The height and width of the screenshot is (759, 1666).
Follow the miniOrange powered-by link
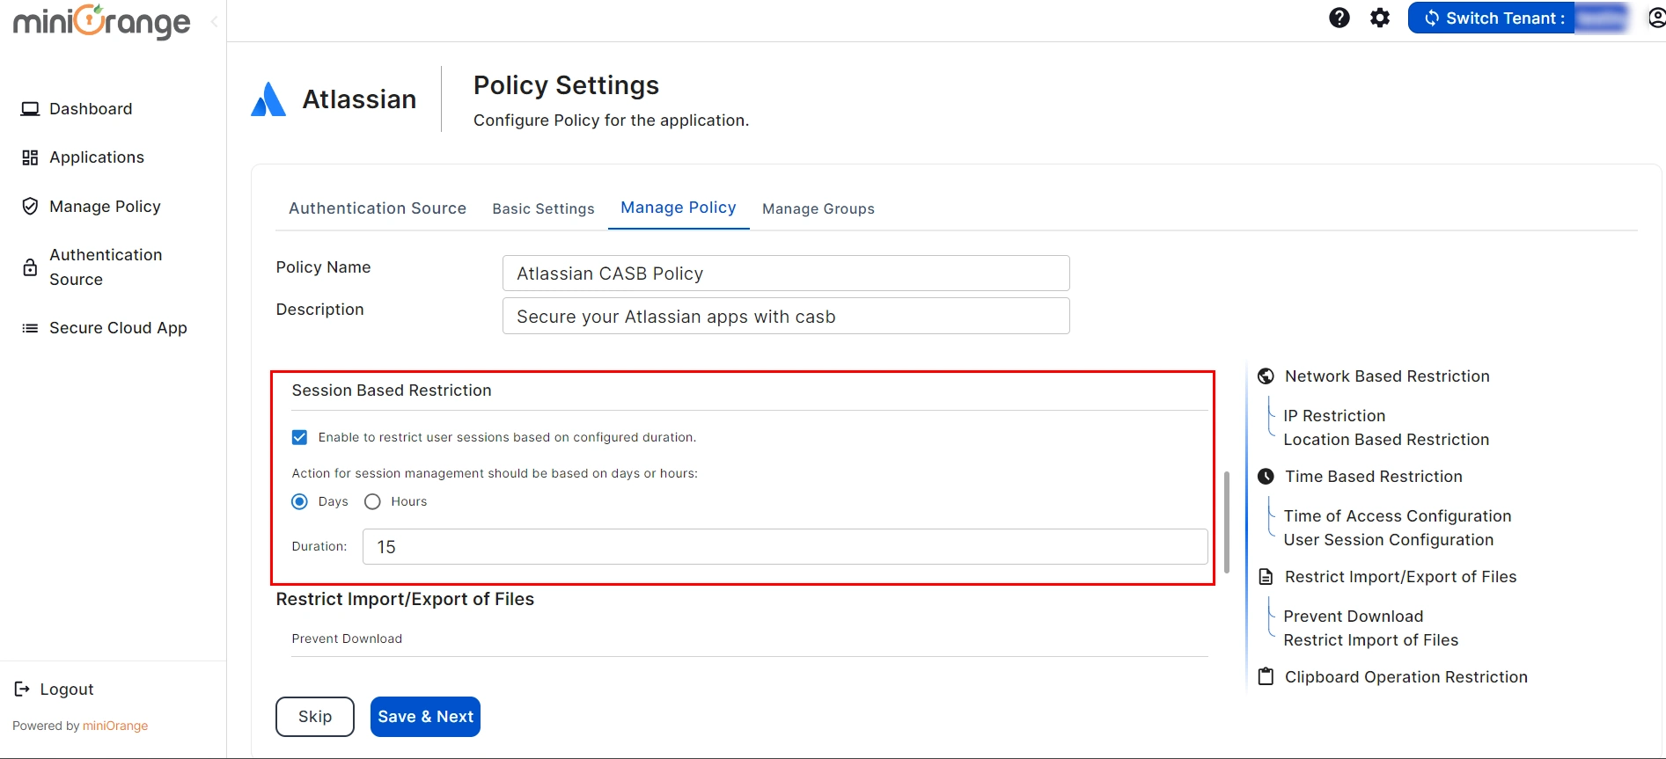pyautogui.click(x=115, y=726)
